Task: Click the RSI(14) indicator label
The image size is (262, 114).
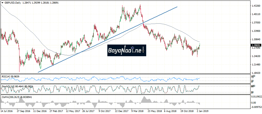Action: click(x=7, y=76)
